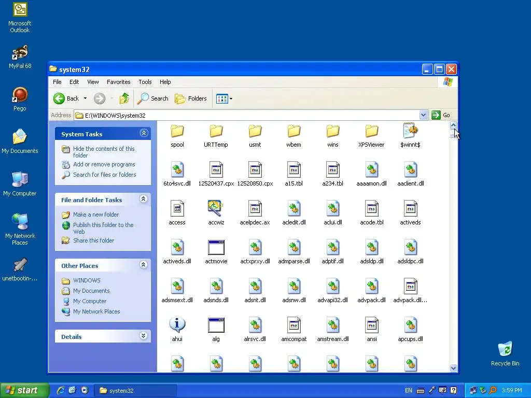Click the scrollbar down arrow
The image size is (531, 398).
pyautogui.click(x=453, y=368)
